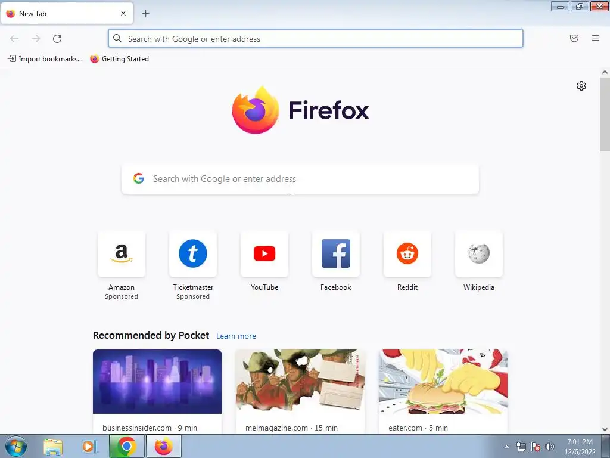Viewport: 610px width, 458px height.
Task: Open Windows Explorer from taskbar
Action: [x=53, y=447]
